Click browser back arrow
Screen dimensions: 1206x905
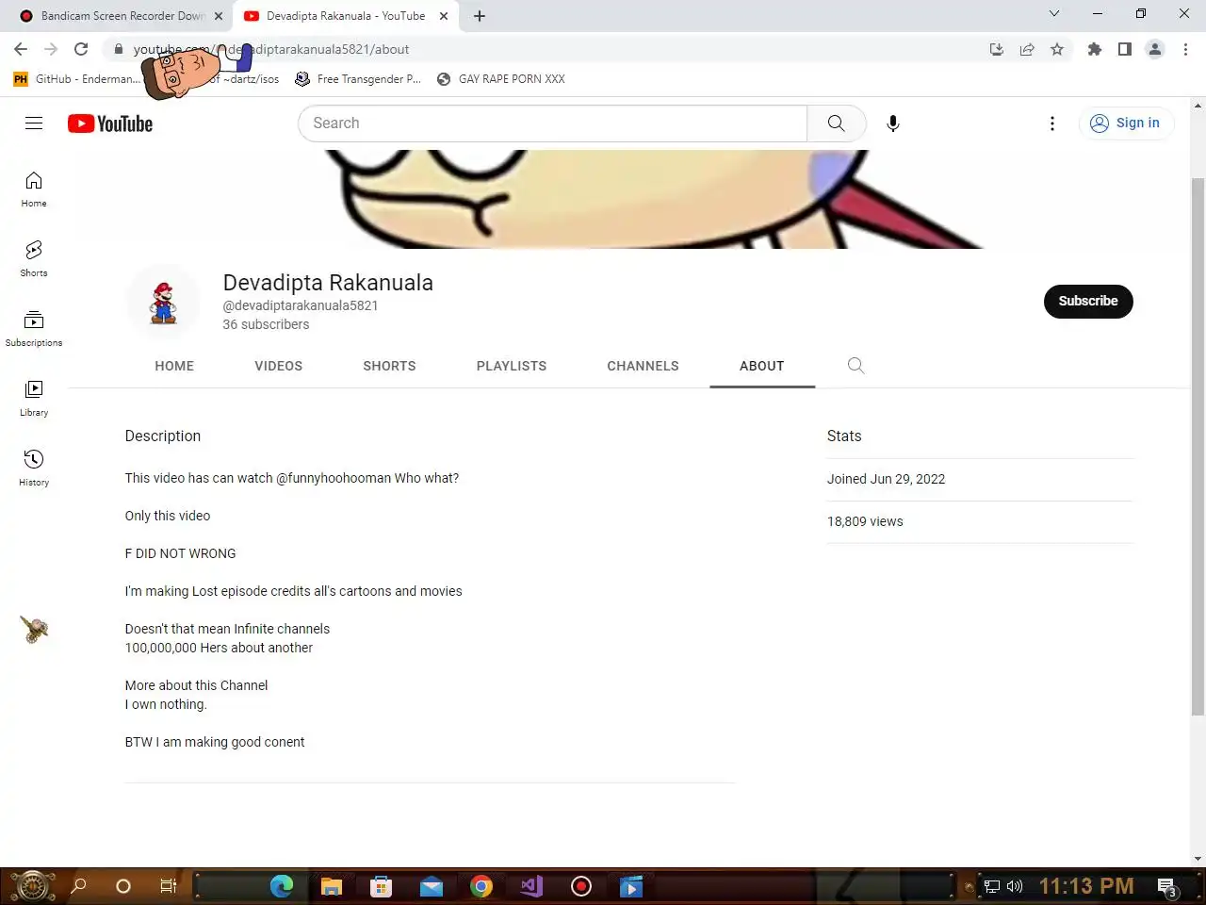click(21, 49)
